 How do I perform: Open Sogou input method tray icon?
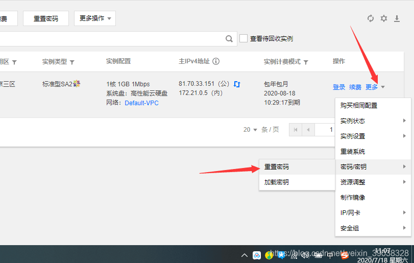[344, 255]
